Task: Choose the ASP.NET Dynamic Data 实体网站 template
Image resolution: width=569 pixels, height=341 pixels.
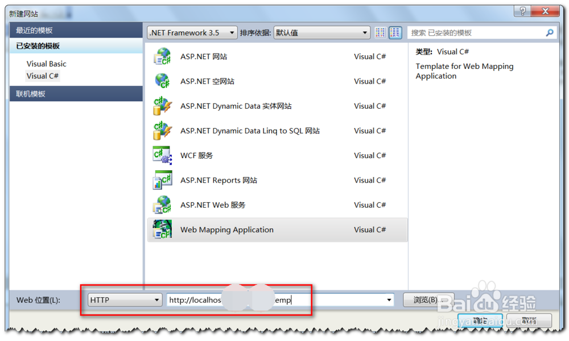Action: pyautogui.click(x=162, y=106)
